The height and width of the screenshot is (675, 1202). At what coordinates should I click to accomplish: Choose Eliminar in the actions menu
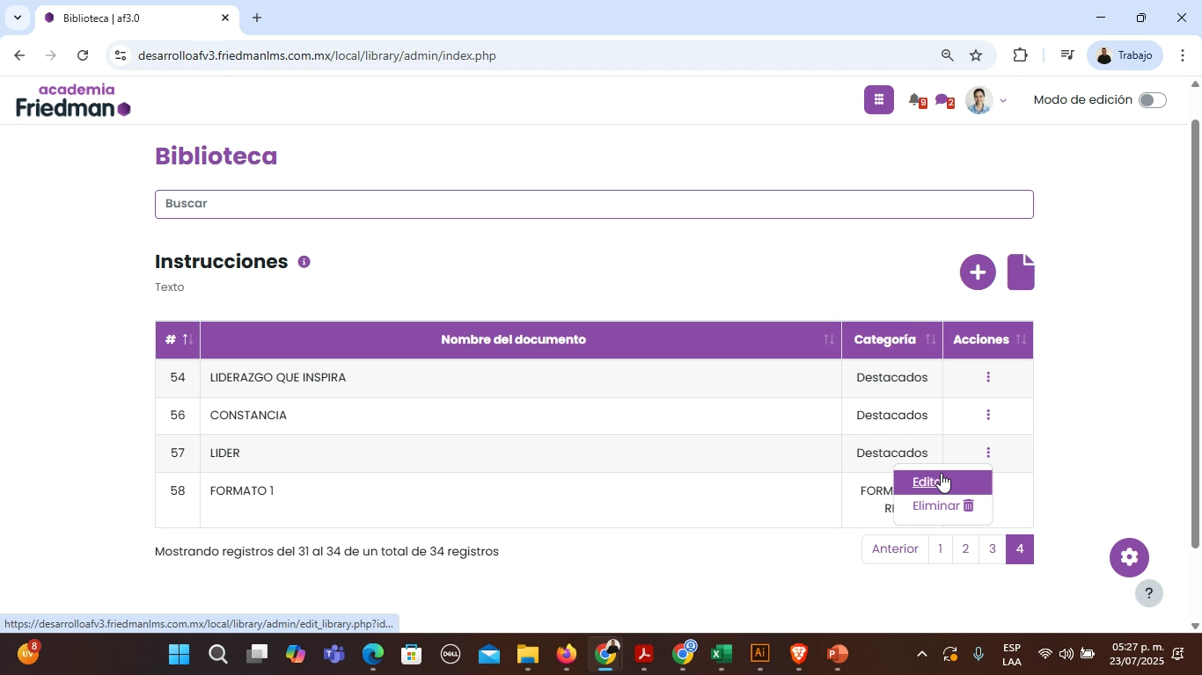(x=942, y=506)
